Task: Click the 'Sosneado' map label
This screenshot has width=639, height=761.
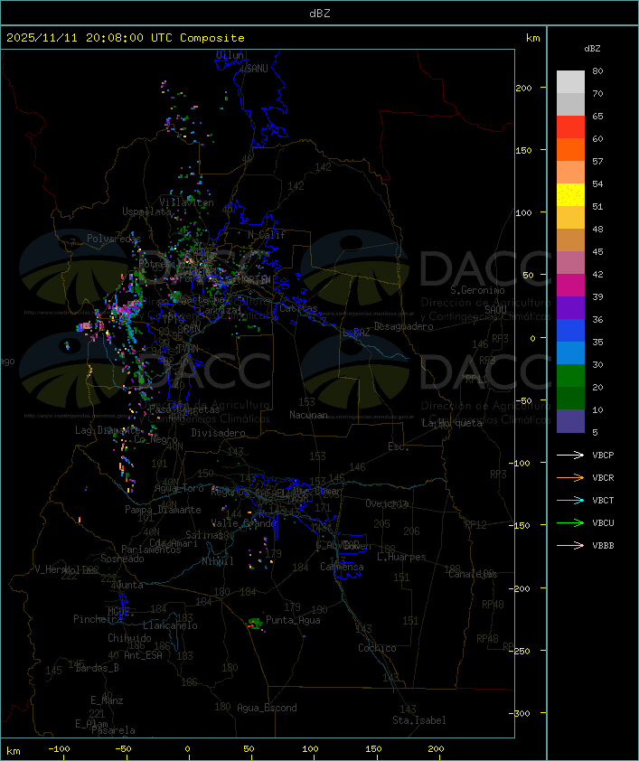Action: click(x=122, y=559)
